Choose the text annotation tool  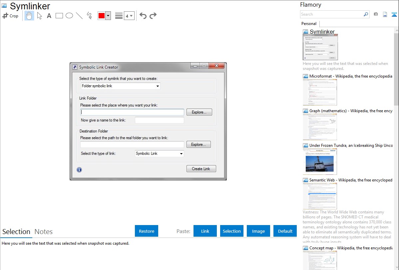[49, 16]
